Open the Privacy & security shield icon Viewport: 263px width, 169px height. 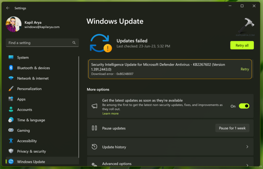click(11, 151)
